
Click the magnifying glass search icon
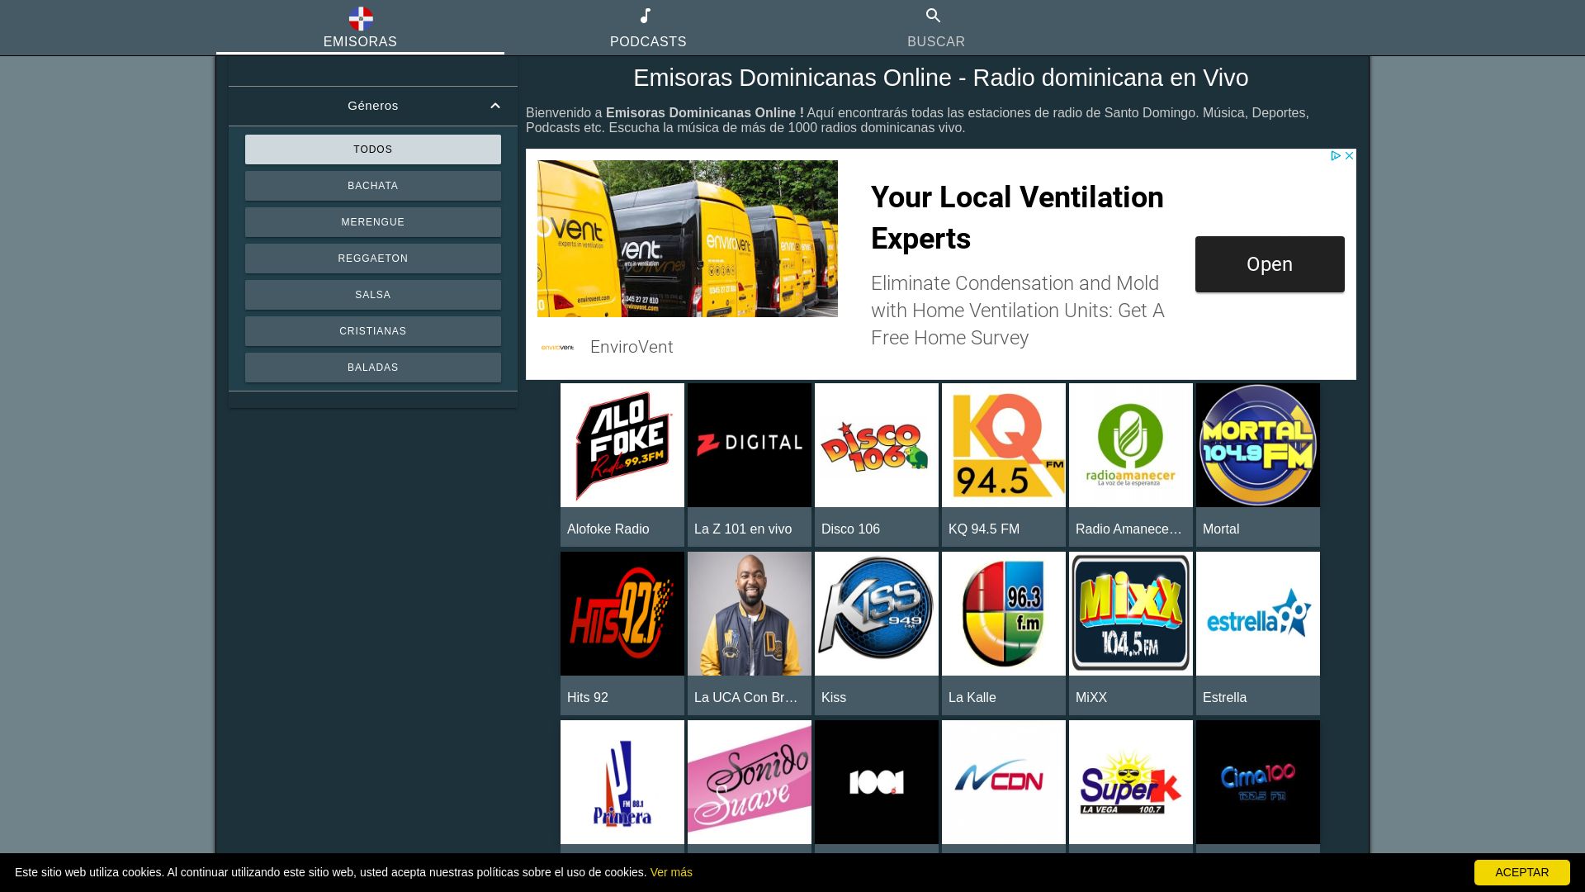(934, 16)
